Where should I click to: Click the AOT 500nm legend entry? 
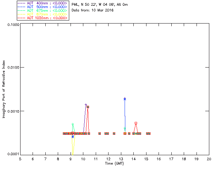(x=43, y=7)
